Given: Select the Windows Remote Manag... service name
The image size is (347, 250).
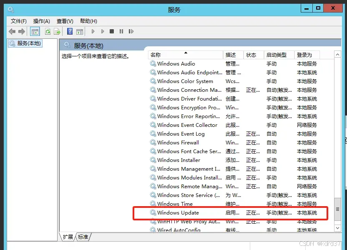Looking at the screenshot, I should (x=190, y=186).
